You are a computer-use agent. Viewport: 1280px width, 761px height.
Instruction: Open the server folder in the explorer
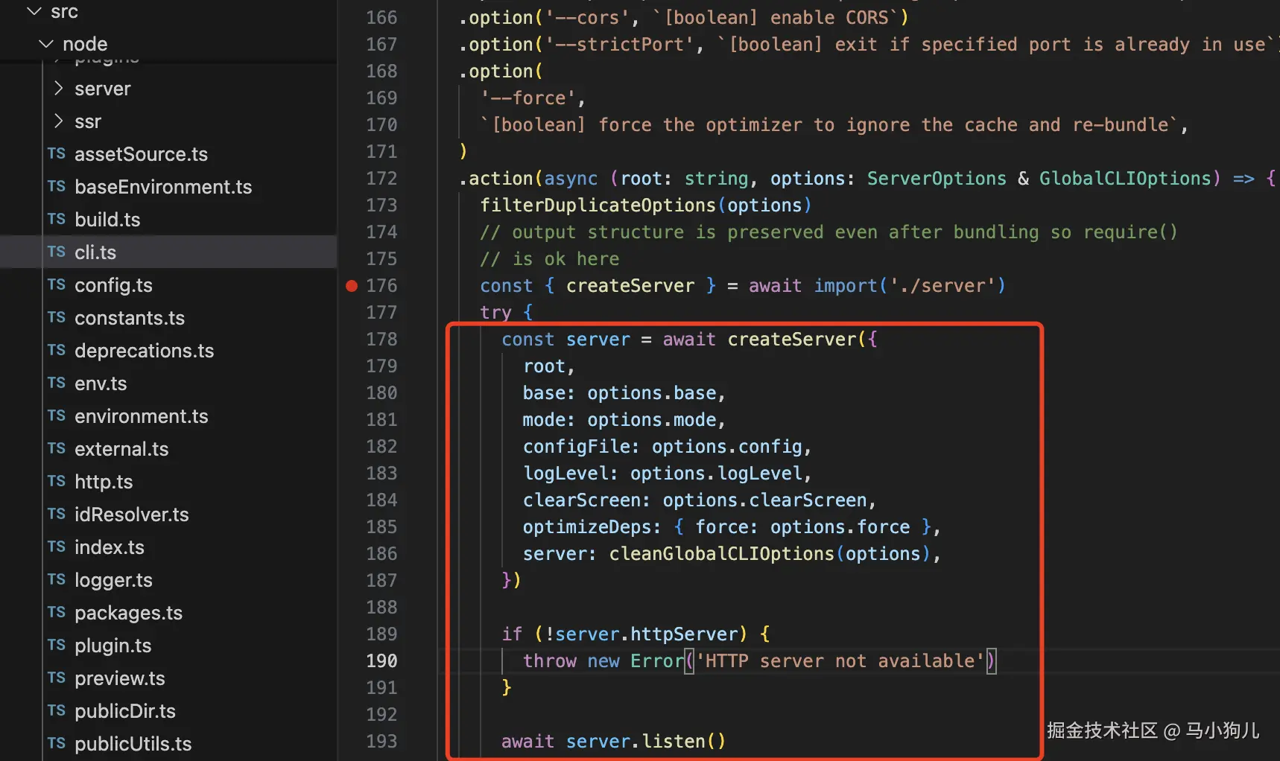tap(103, 89)
